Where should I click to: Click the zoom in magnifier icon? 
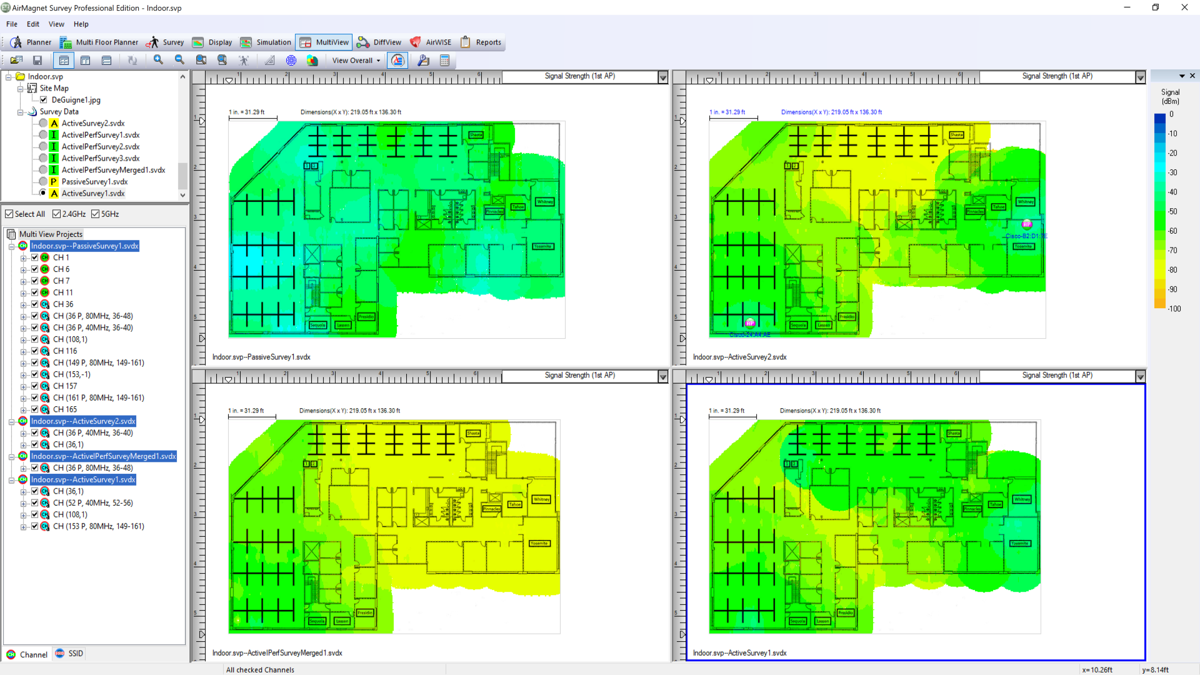[159, 60]
